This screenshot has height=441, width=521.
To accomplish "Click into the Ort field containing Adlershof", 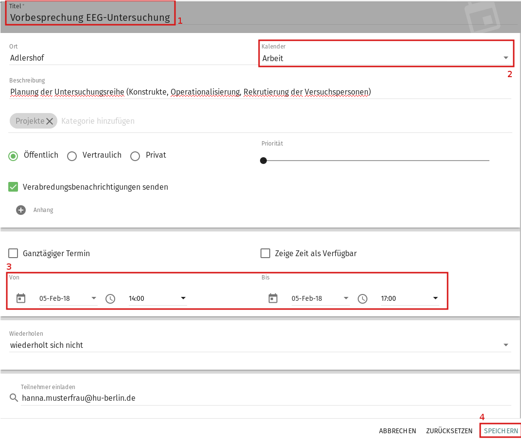I will point(129,58).
